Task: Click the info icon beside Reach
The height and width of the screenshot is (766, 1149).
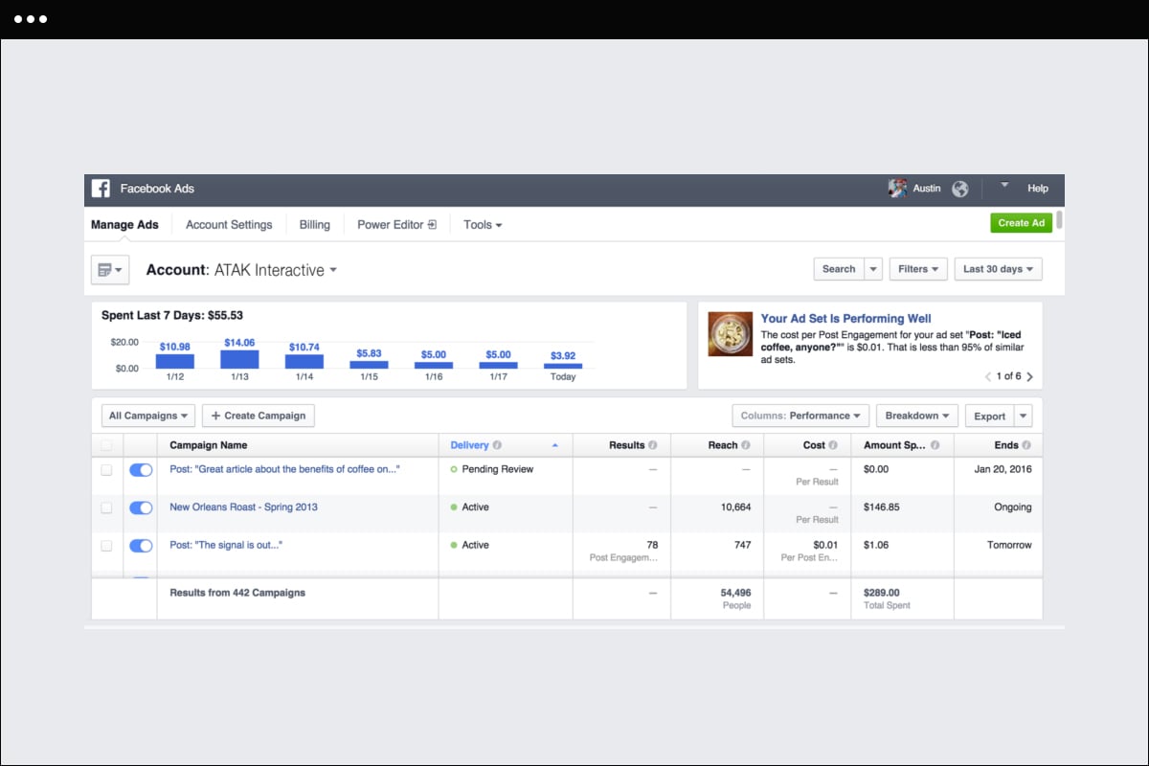Action: coord(746,445)
